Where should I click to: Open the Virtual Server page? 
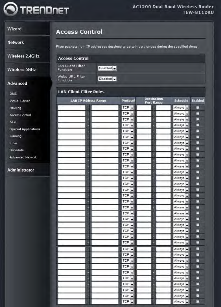(20, 101)
